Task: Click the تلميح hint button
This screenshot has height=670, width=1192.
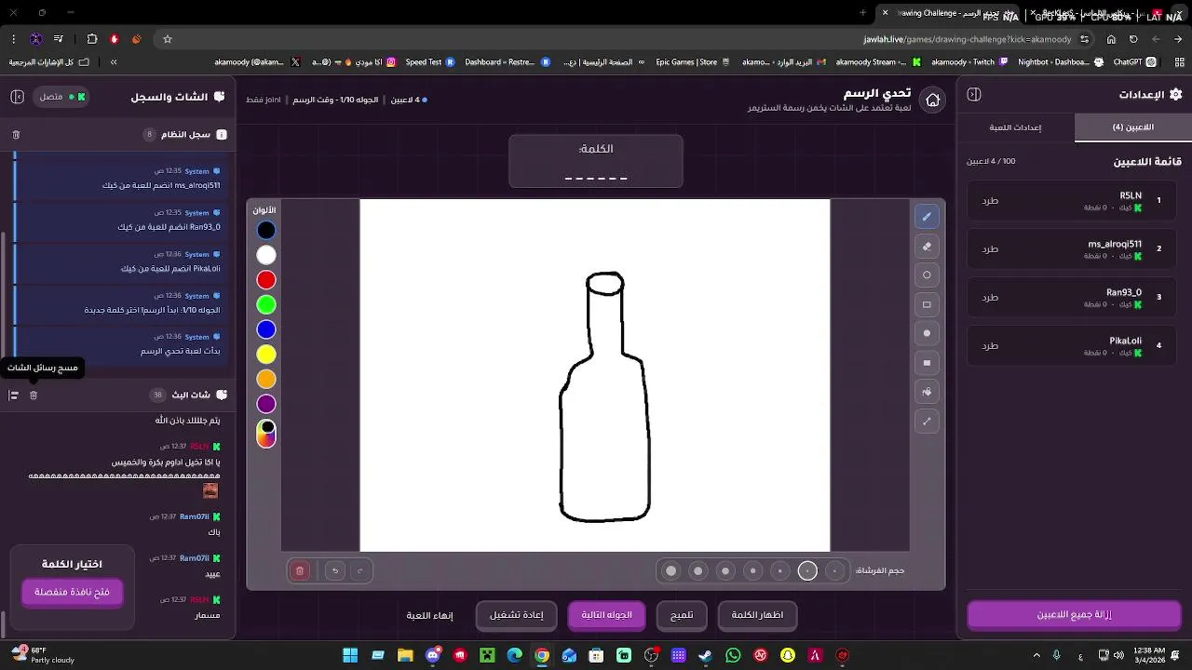Action: point(682,615)
